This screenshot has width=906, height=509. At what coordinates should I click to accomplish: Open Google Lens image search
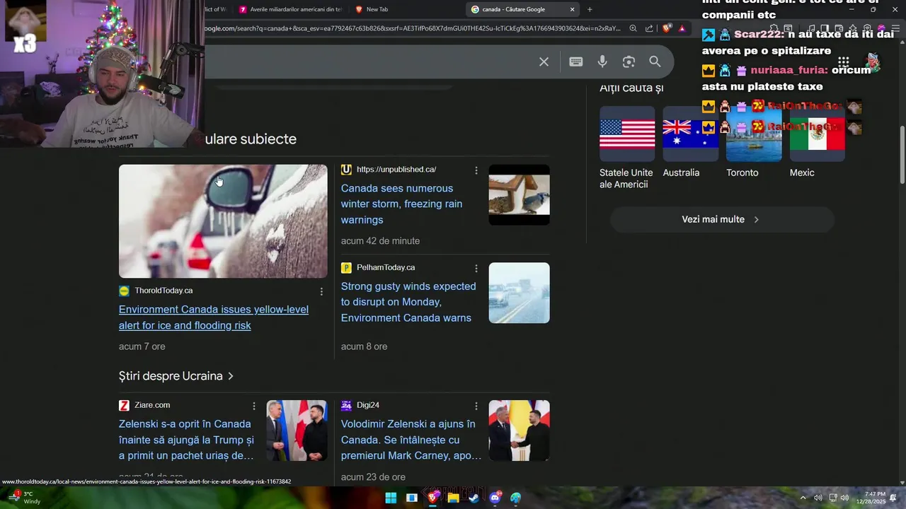pos(629,62)
